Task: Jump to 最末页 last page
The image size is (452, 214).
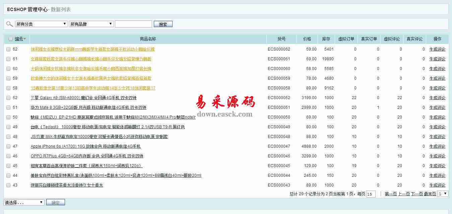Action: pyautogui.click(x=430, y=194)
